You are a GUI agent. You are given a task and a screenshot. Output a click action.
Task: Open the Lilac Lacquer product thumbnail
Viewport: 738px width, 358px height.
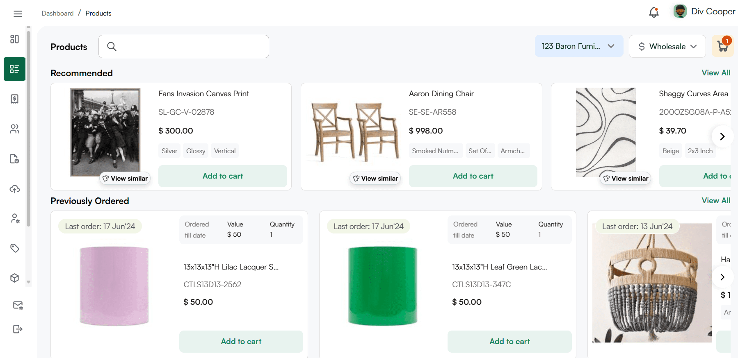pos(114,286)
